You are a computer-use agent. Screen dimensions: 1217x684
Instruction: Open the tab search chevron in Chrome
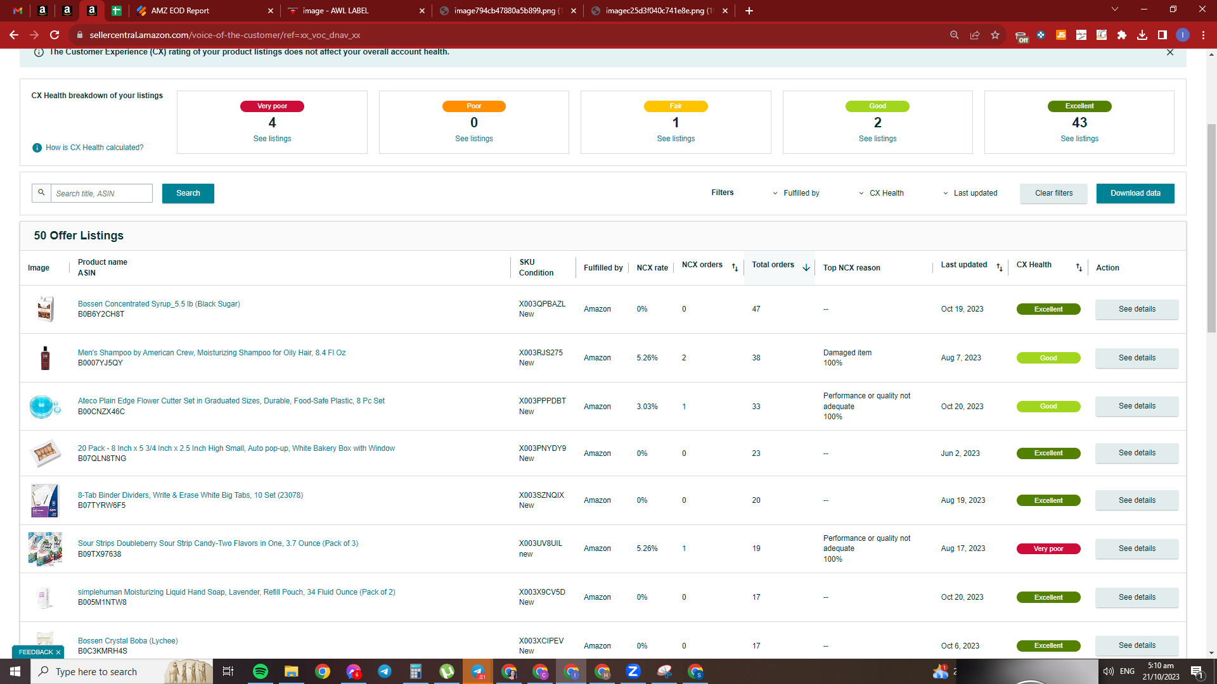[1115, 9]
